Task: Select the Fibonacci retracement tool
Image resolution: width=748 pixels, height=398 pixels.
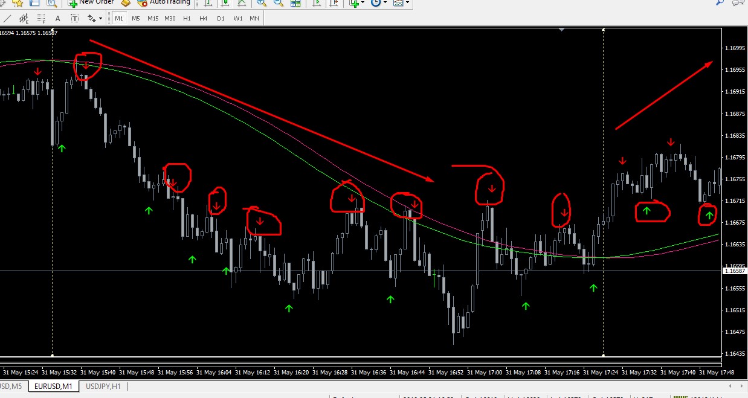Action: [40, 19]
